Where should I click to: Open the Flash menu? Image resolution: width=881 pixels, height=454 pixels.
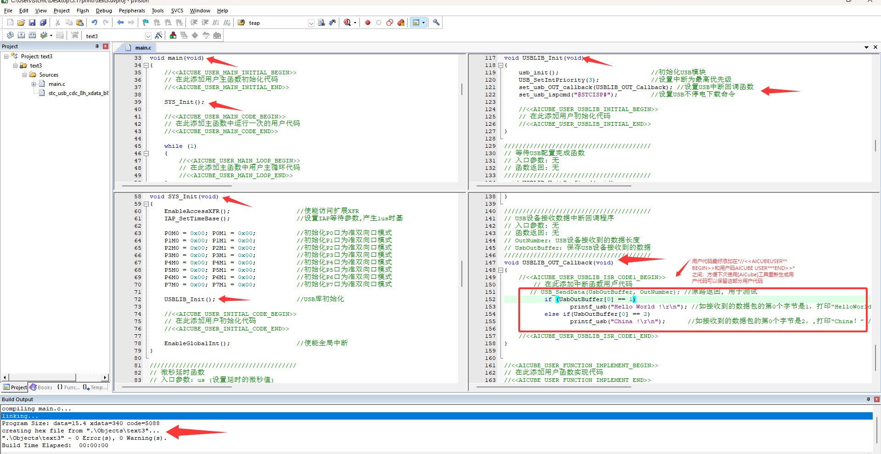point(83,11)
